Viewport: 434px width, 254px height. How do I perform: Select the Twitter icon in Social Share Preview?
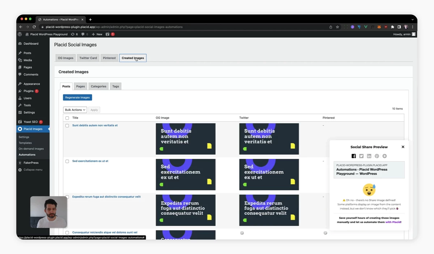(361, 156)
